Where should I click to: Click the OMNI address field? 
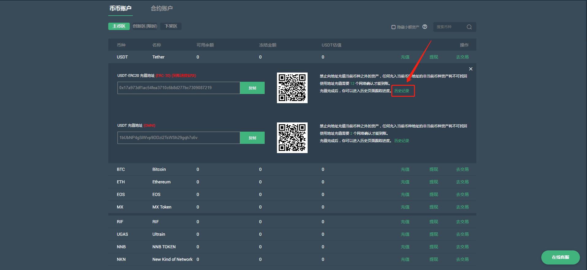tap(179, 138)
